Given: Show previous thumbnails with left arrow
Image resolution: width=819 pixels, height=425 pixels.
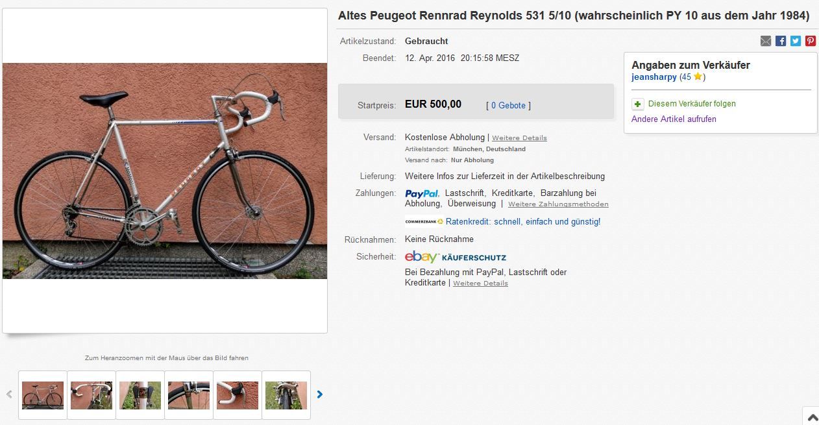Looking at the screenshot, I should pyautogui.click(x=9, y=394).
